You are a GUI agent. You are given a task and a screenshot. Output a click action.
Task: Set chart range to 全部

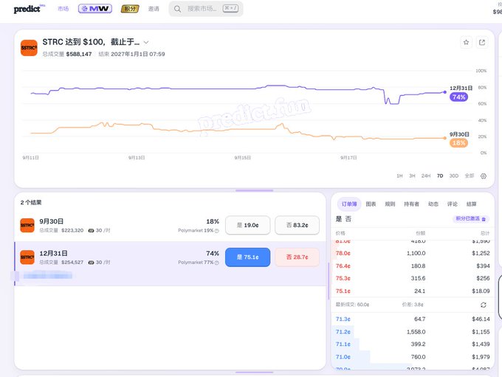click(470, 176)
